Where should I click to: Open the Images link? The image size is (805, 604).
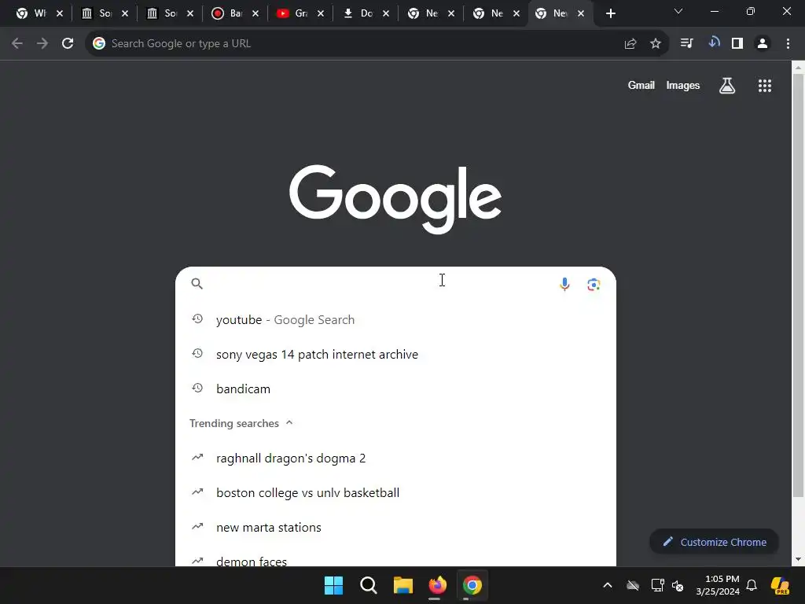pyautogui.click(x=683, y=86)
